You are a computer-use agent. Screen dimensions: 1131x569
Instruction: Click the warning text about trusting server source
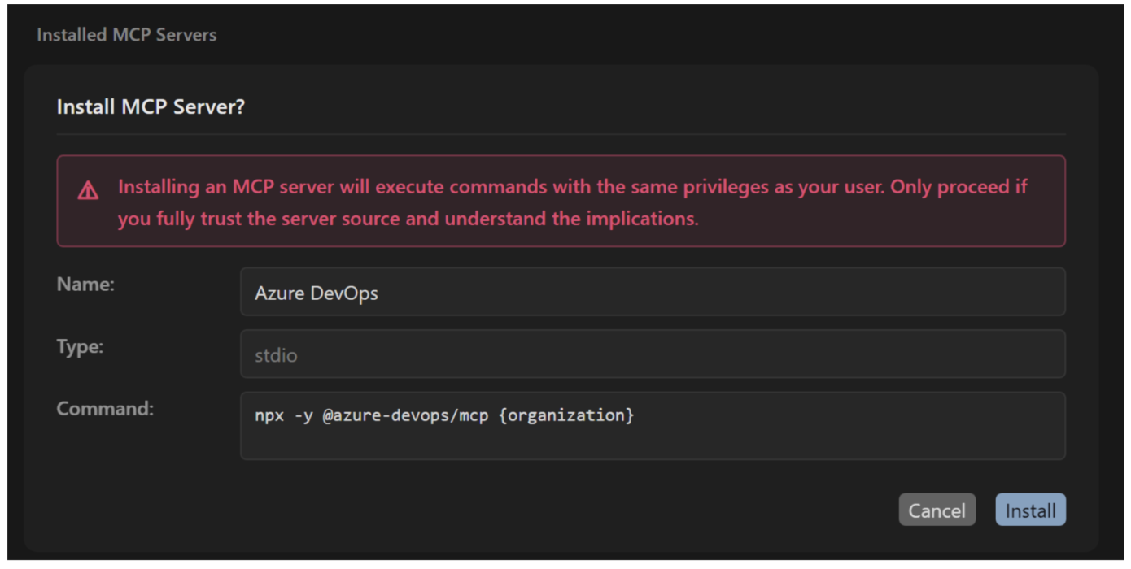408,219
